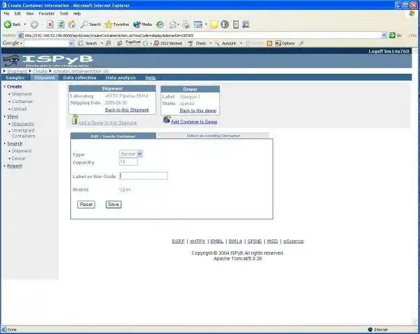Open the File menu
Screen dimensions: 420x334
pos(6,13)
